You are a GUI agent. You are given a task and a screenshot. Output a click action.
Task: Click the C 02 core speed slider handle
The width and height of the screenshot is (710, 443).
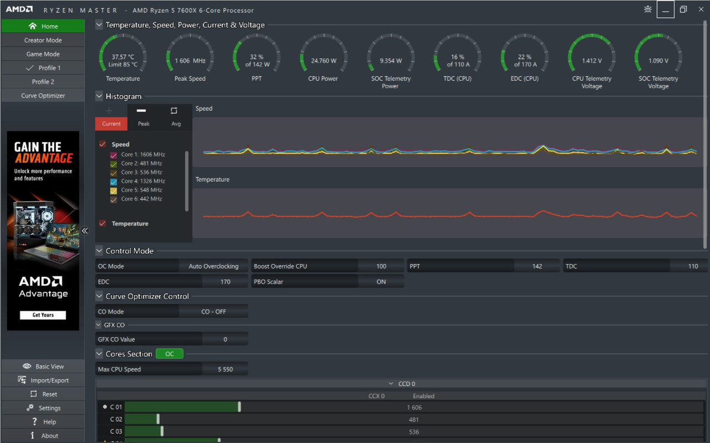[158, 419]
